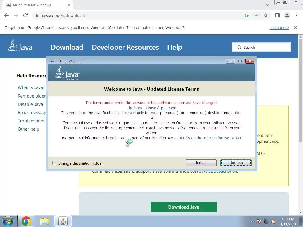Click the scrollbar down arrow
Image resolution: width=303 pixels, height=227 pixels.
coord(301,213)
